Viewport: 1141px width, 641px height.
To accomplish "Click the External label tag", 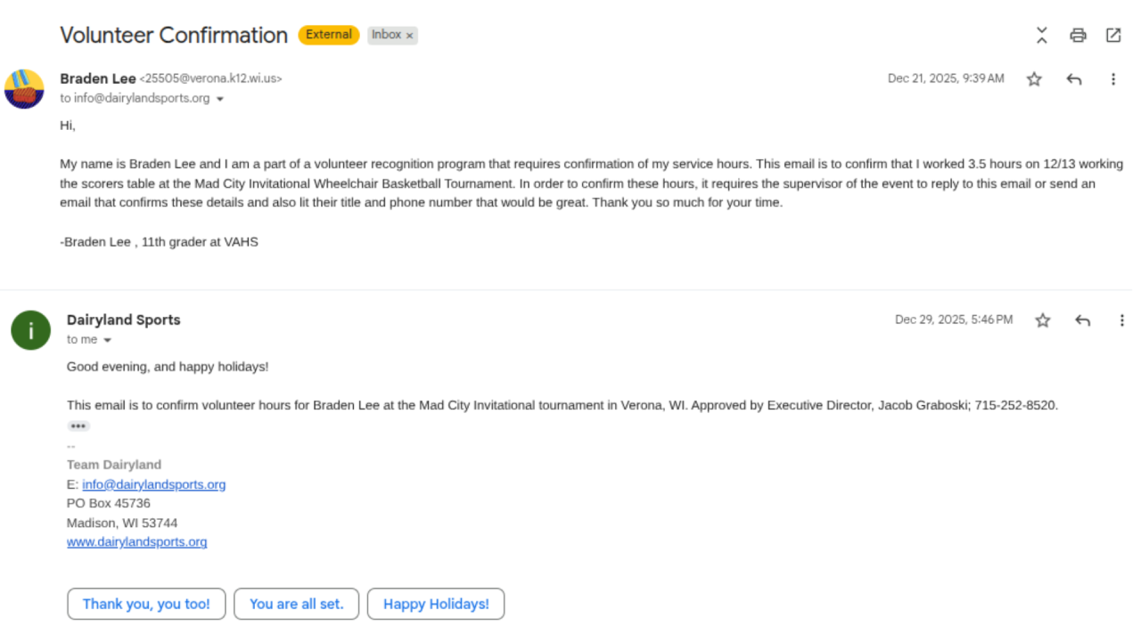I will (328, 35).
